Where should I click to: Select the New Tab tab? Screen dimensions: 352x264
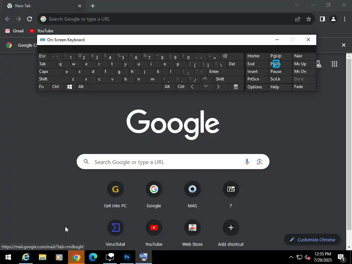tap(44, 6)
